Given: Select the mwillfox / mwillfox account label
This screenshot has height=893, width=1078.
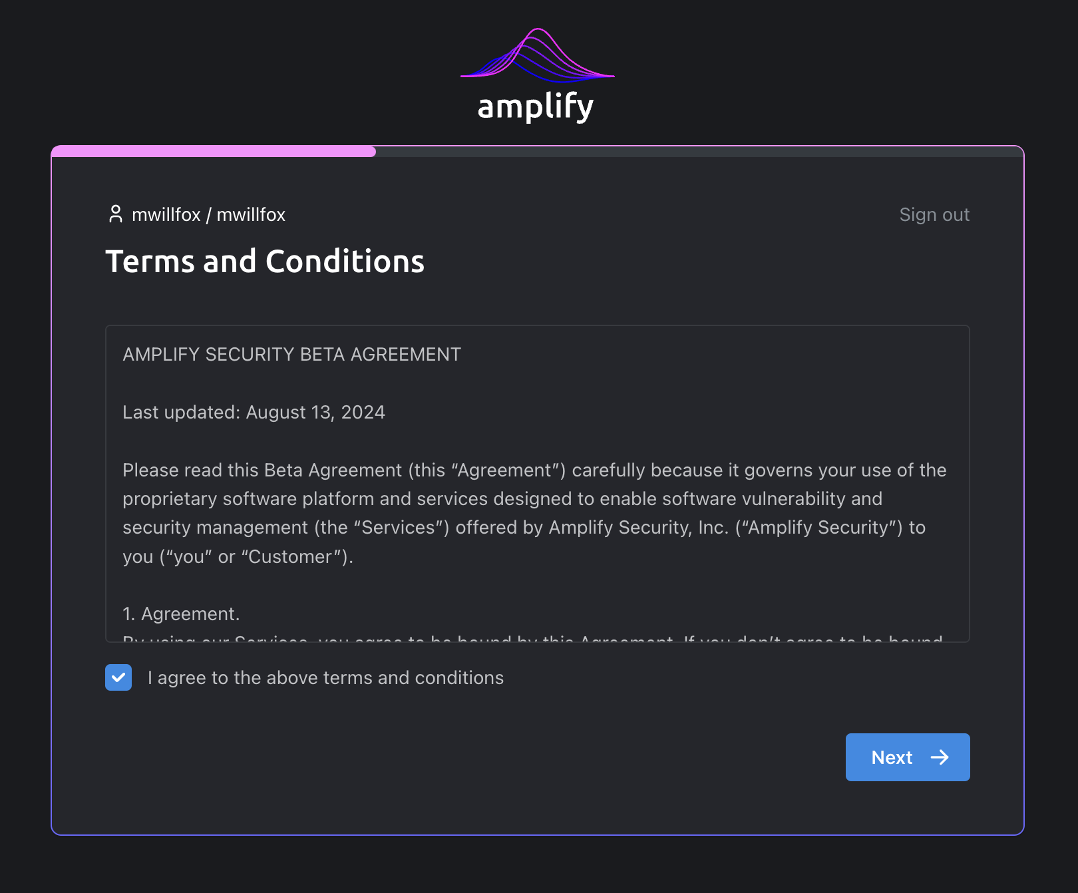Looking at the screenshot, I should click(210, 214).
